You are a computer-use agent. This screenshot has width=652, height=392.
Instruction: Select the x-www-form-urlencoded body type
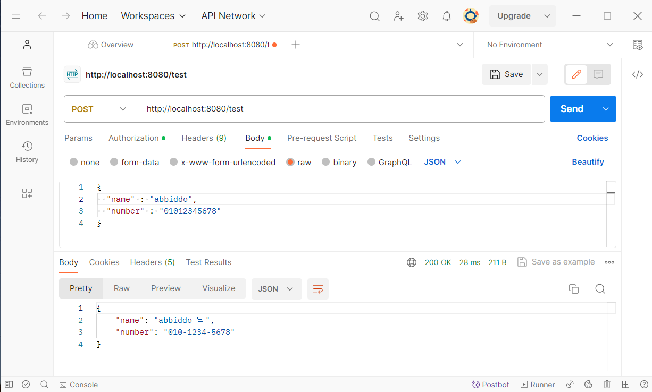pyautogui.click(x=174, y=162)
